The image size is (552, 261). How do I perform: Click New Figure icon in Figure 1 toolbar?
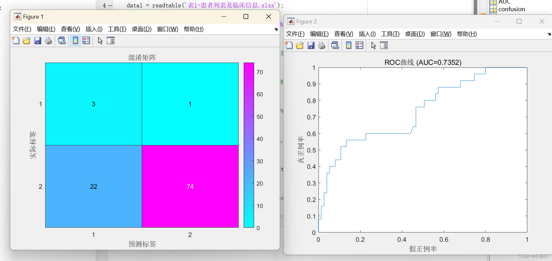[x=16, y=40]
